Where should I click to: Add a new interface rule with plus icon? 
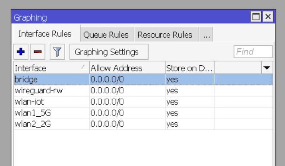tap(21, 52)
